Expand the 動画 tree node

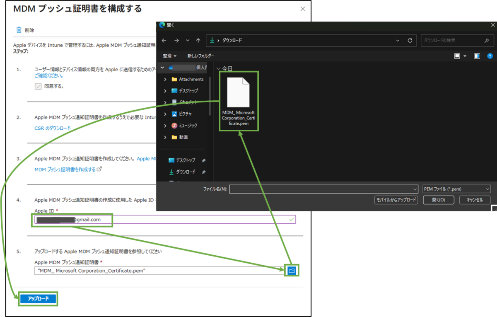165,137
